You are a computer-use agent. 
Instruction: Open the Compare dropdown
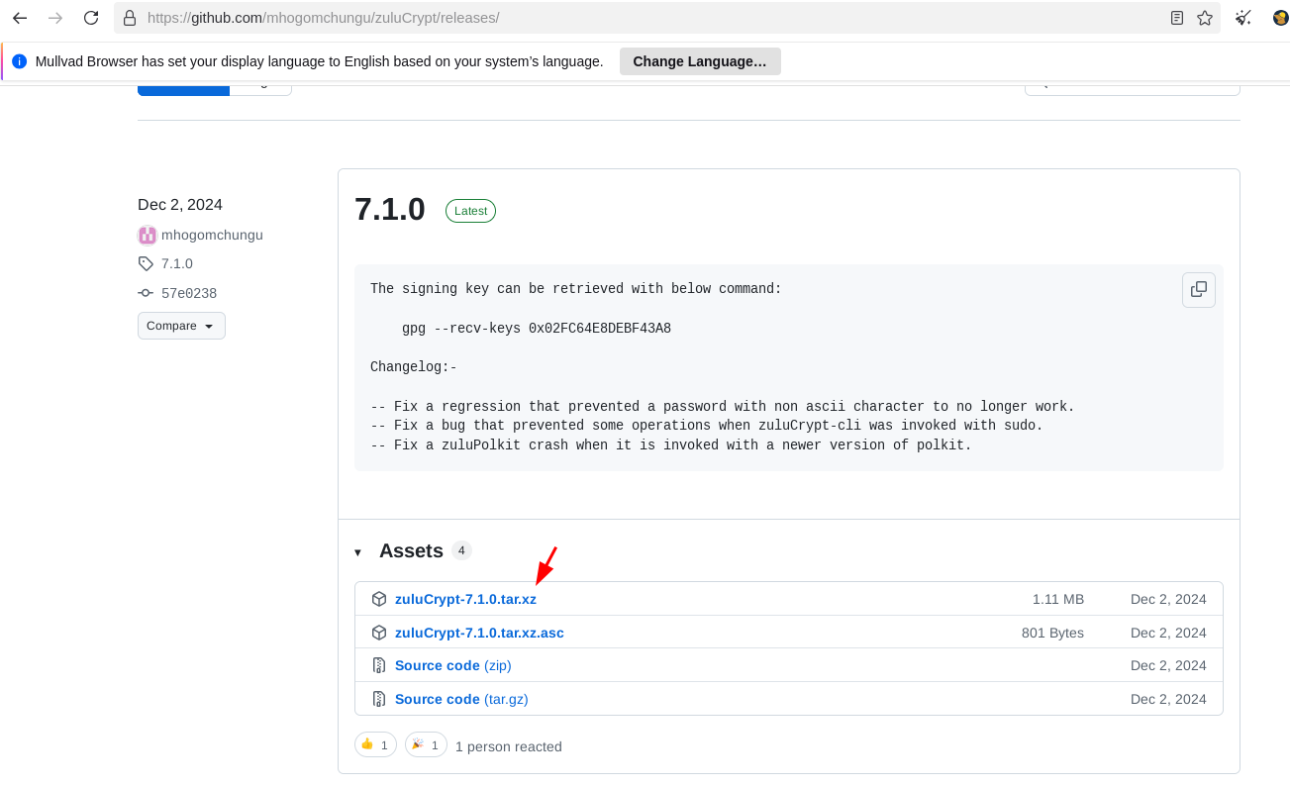[x=181, y=326]
